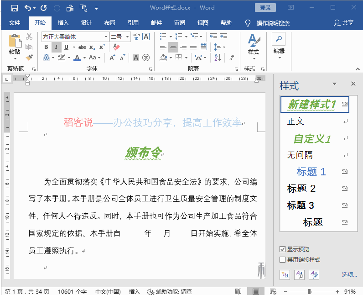Viewport: 363px width, 295px height.
Task: Click the zoom percentage 91%
Action: pos(350,291)
